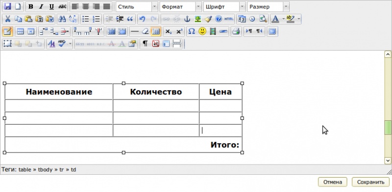Open Find with the binoculars icon

[x=62, y=19]
